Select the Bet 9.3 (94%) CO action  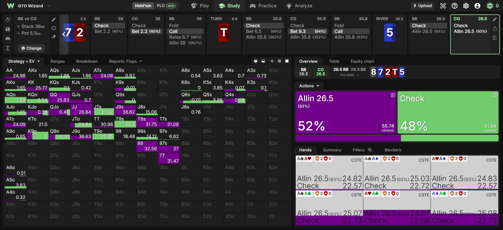308,31
